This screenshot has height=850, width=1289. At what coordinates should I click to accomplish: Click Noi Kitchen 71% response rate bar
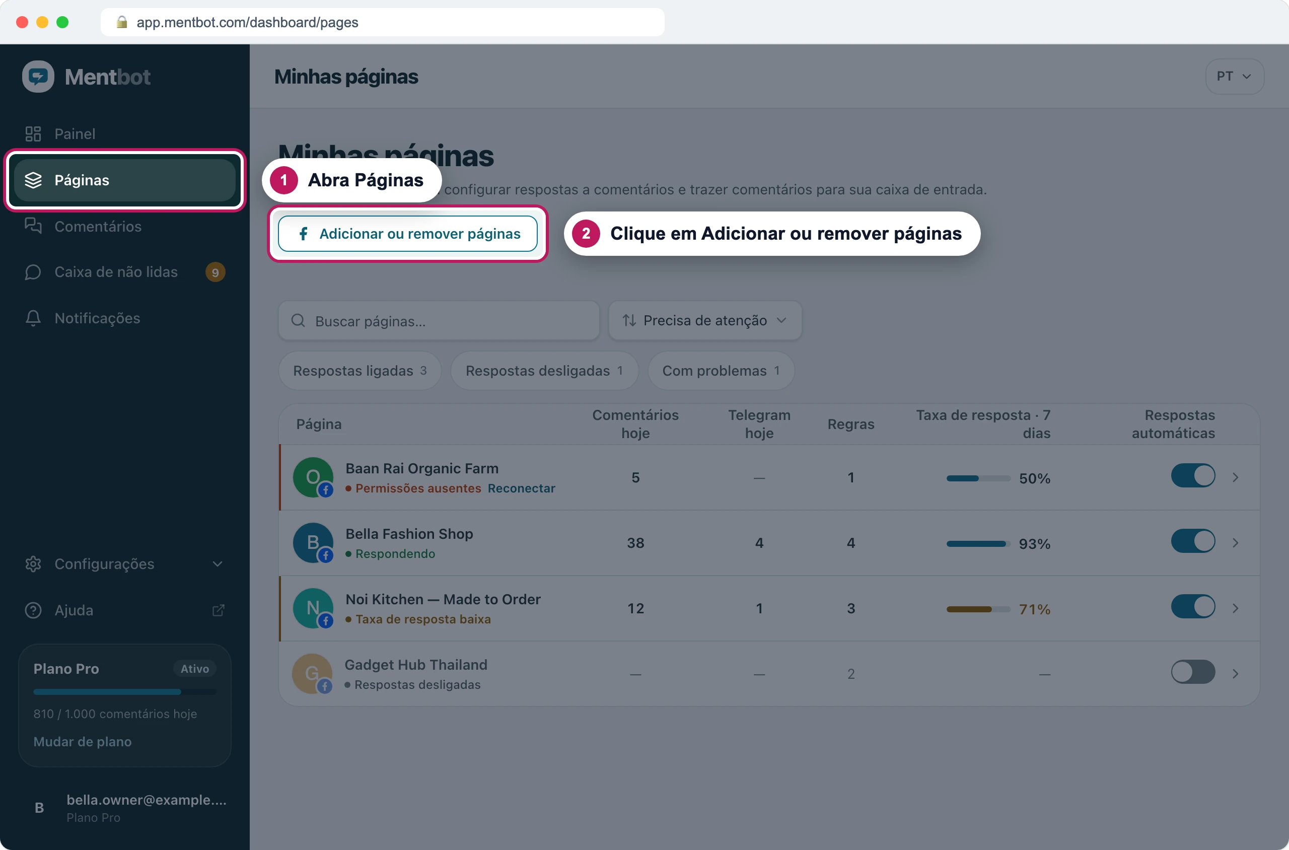tap(978, 609)
